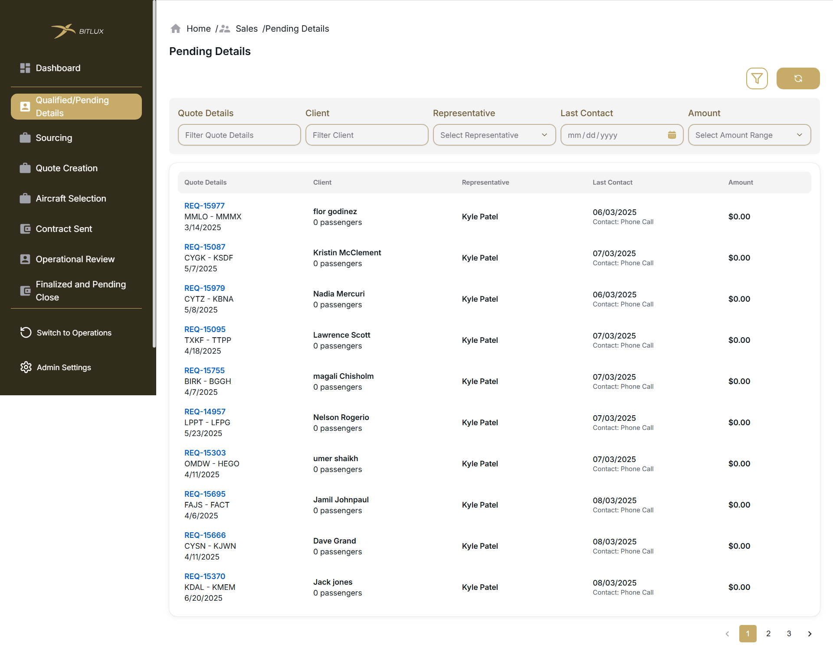Viewport: 833px width, 664px height.
Task: Click the Filter Quote Details input
Action: pos(239,135)
